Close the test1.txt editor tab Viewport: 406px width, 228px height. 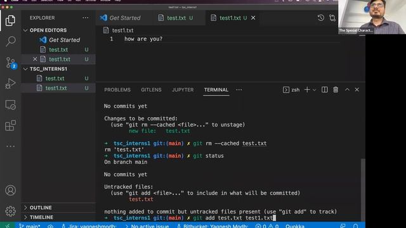point(253,18)
